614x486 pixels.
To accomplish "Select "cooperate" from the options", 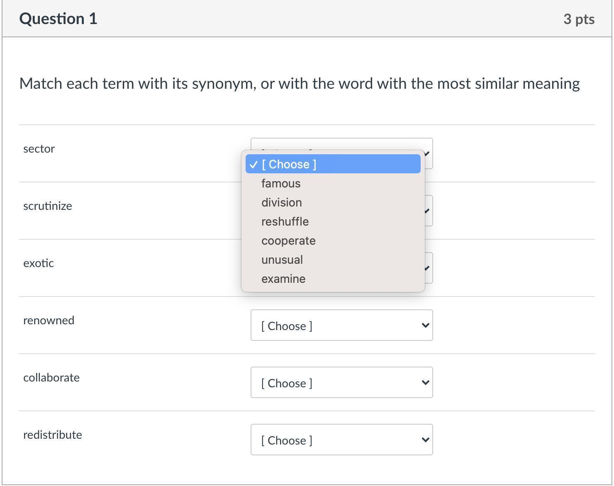I will (x=288, y=241).
